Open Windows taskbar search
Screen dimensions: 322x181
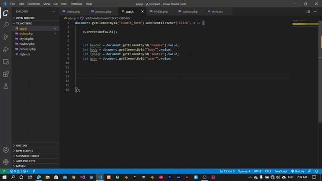13,177
